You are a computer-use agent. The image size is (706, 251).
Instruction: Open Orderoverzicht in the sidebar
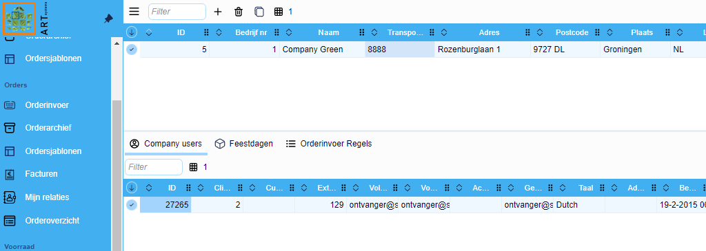point(52,221)
